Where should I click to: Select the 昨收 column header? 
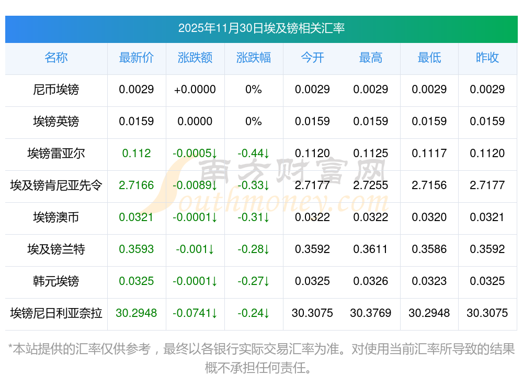pyautogui.click(x=487, y=58)
